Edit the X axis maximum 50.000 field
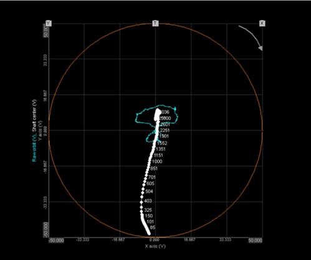This screenshot has height=260, width=311. click(256, 240)
